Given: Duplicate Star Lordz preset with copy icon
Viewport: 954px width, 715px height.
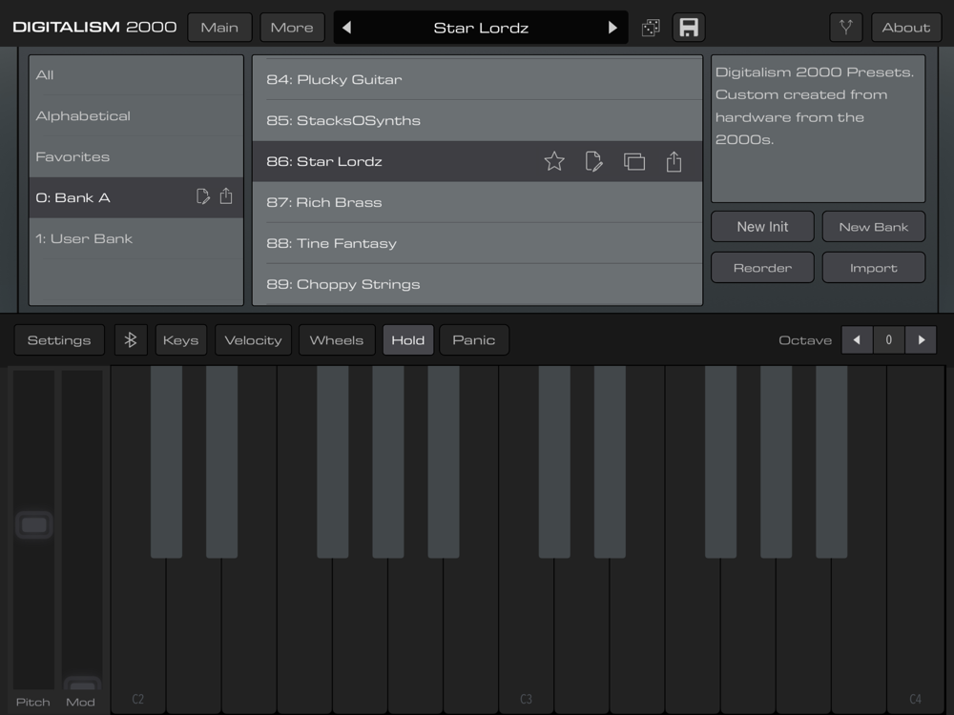Looking at the screenshot, I should tap(634, 162).
